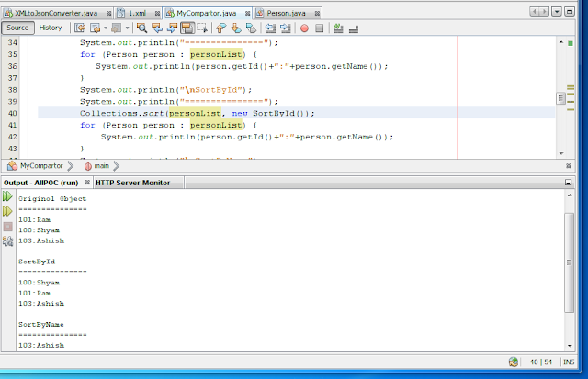The height and width of the screenshot is (379, 588).
Task: Click the editor vertical scrollbar thumb
Action: 560,98
